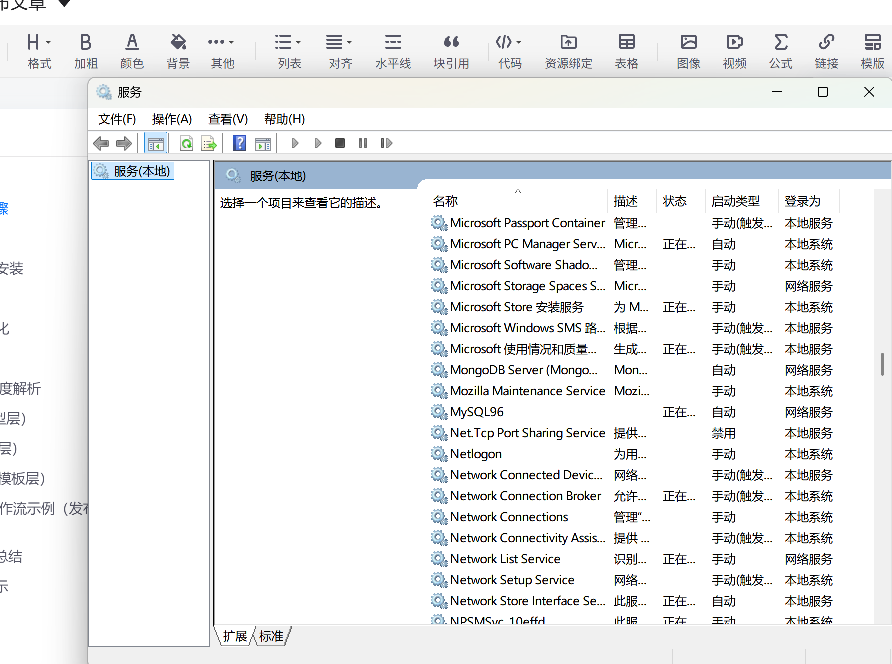Click the Stop Service square icon
The image size is (892, 664).
340,143
